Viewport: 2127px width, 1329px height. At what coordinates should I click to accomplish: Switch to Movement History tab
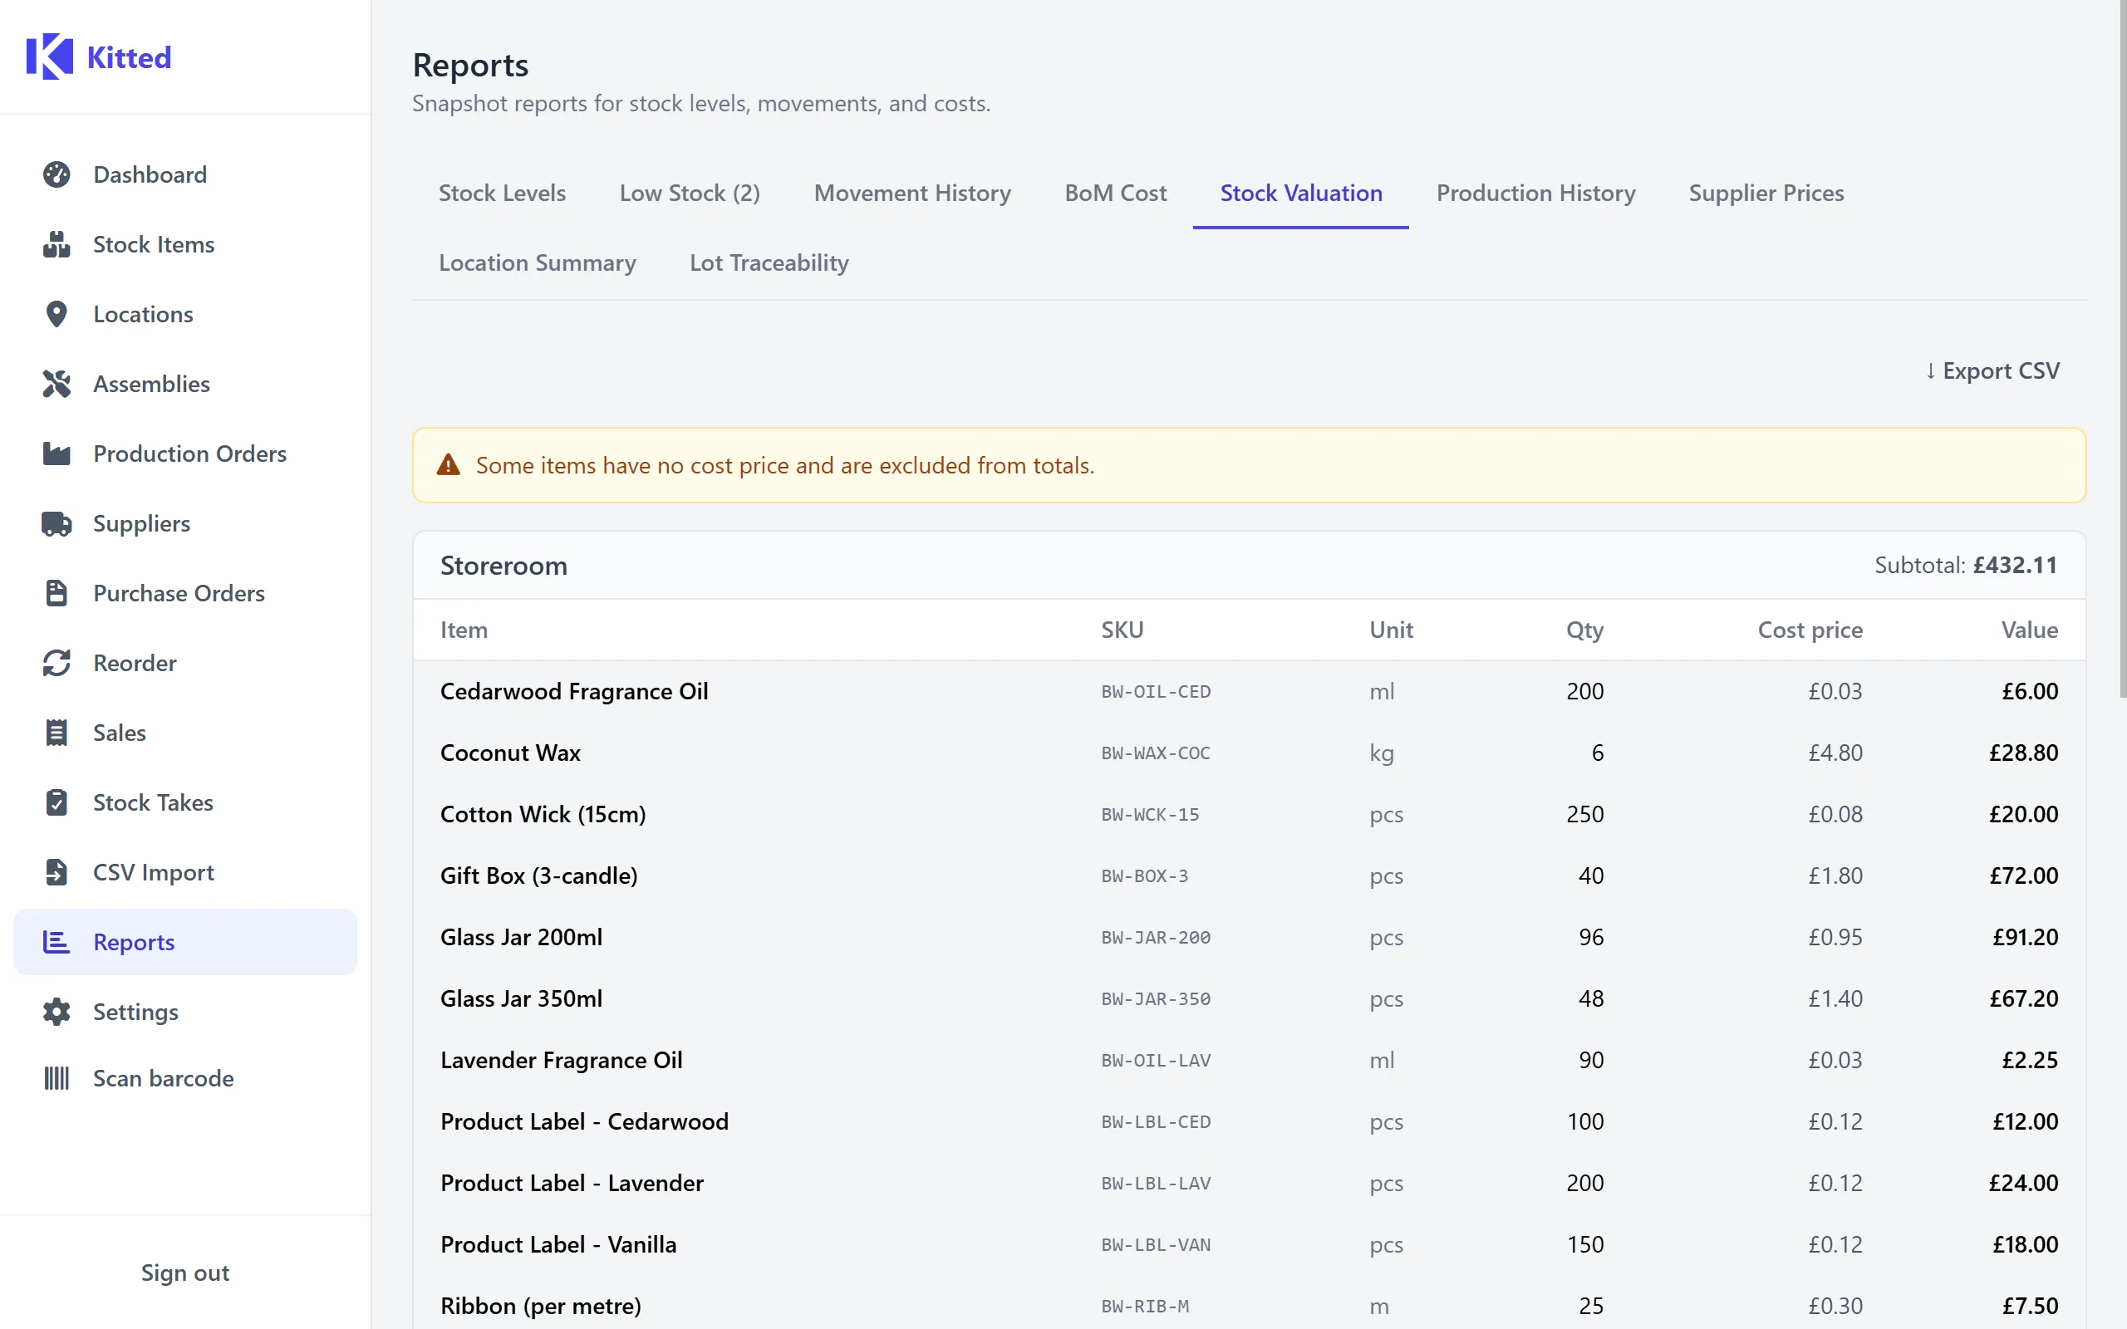[912, 194]
